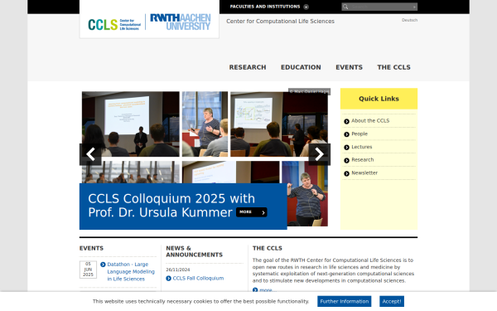Open the Events menu

349,67
